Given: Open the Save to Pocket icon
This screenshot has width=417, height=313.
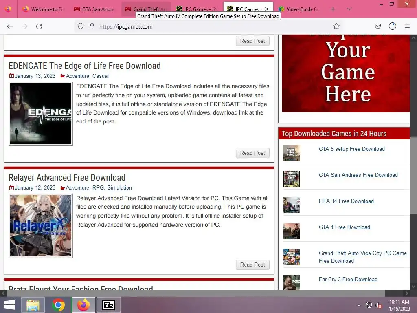Looking at the screenshot, I should (377, 26).
